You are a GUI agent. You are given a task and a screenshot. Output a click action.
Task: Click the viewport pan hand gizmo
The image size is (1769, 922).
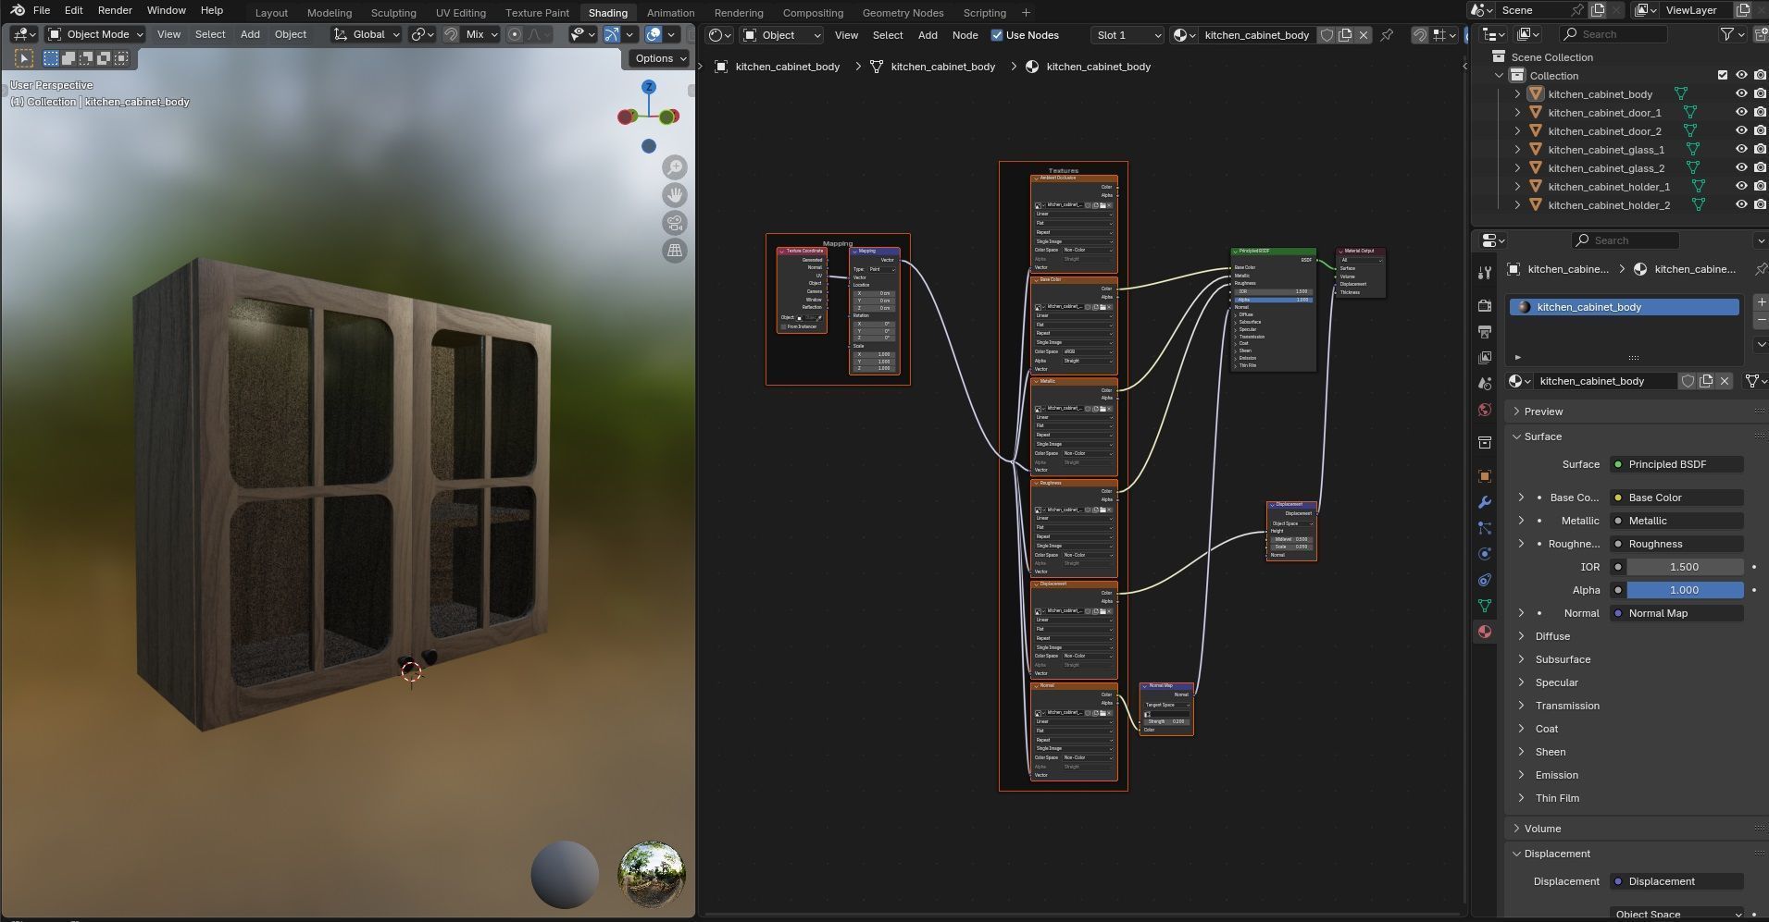pyautogui.click(x=675, y=195)
